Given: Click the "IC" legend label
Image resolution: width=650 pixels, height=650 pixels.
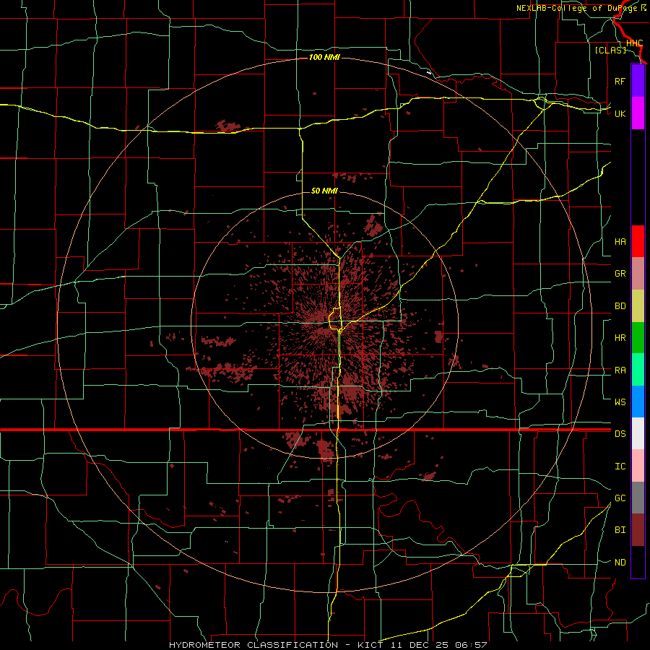Looking at the screenshot, I should [620, 467].
